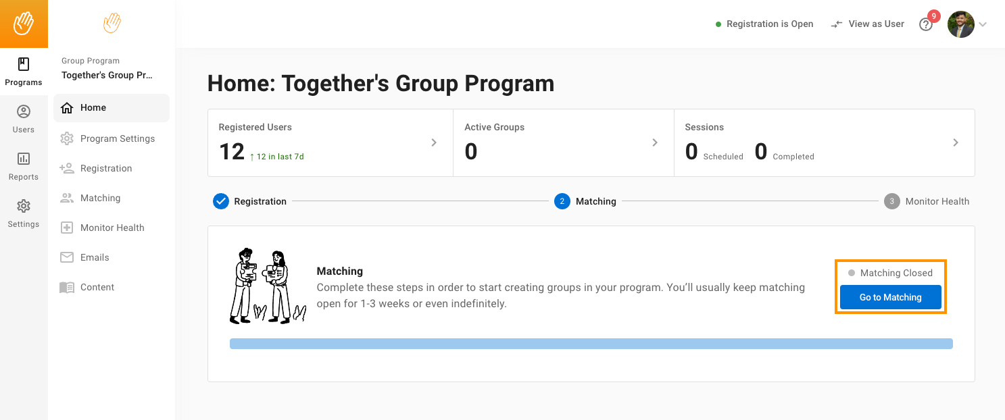1005x420 pixels.
Task: Expand the Sessions card chevron
Action: point(956,142)
